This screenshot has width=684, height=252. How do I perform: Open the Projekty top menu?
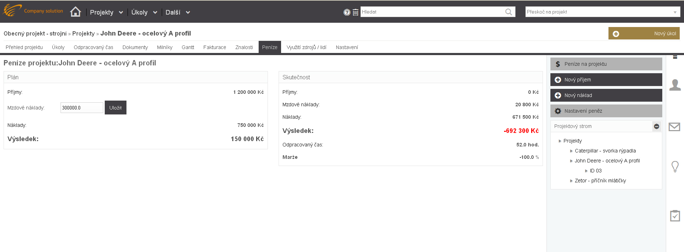tap(102, 12)
